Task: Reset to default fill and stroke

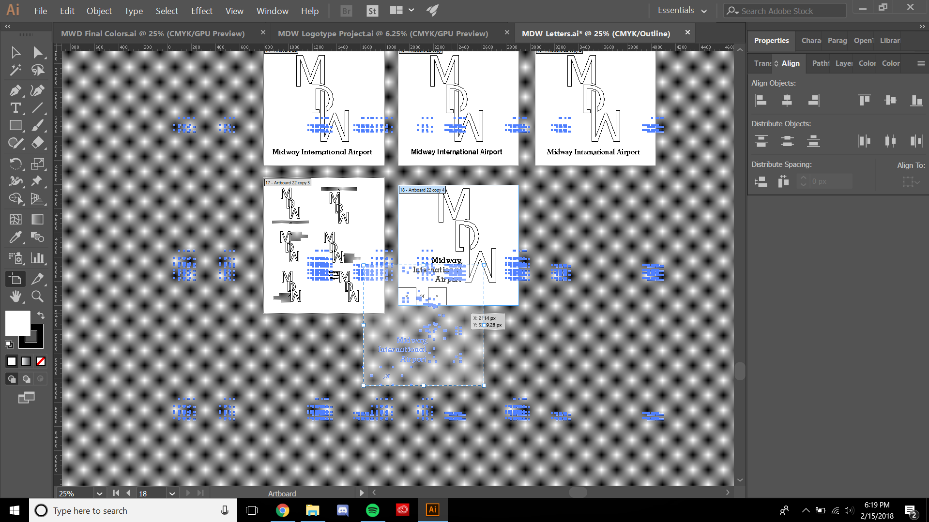Action: pos(8,344)
